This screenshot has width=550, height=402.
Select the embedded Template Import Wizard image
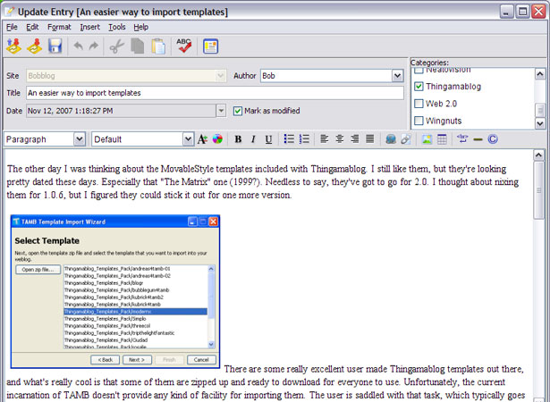115,291
